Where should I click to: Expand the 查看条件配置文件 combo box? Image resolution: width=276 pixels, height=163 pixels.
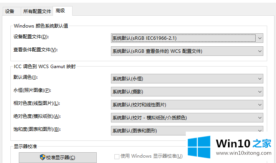point(187,51)
